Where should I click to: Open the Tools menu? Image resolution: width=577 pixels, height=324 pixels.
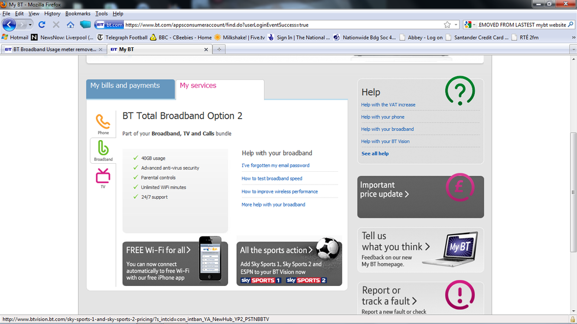pos(101,14)
